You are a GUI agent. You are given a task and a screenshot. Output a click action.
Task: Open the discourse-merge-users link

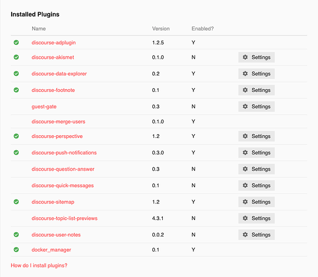point(58,122)
